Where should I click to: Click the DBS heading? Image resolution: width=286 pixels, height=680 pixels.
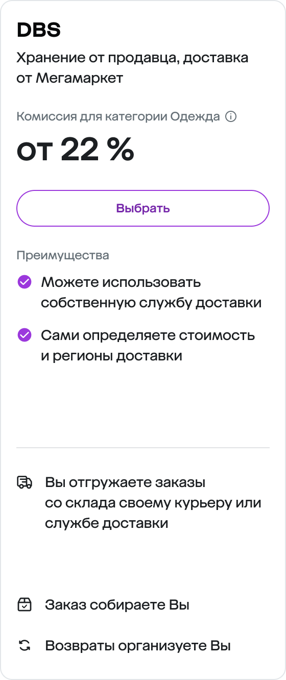(39, 31)
